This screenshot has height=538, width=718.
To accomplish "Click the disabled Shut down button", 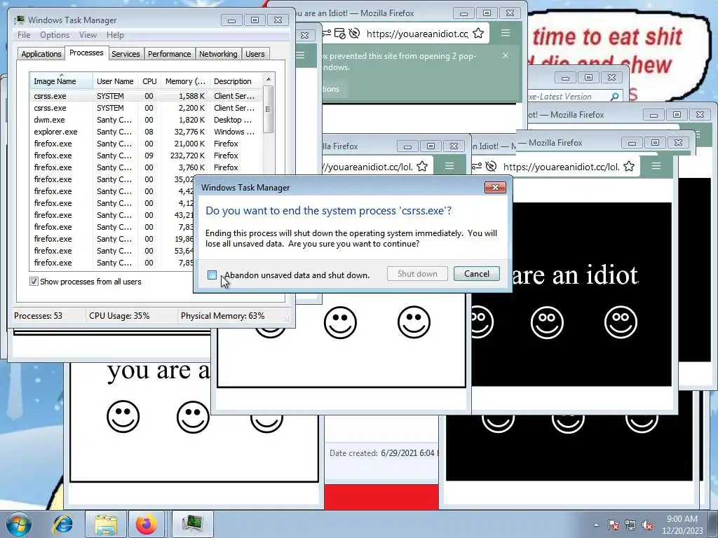I will click(x=417, y=274).
